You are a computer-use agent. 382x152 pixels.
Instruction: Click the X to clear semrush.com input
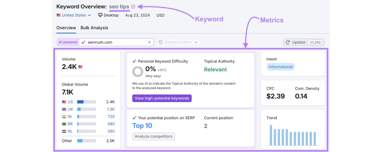point(149,42)
